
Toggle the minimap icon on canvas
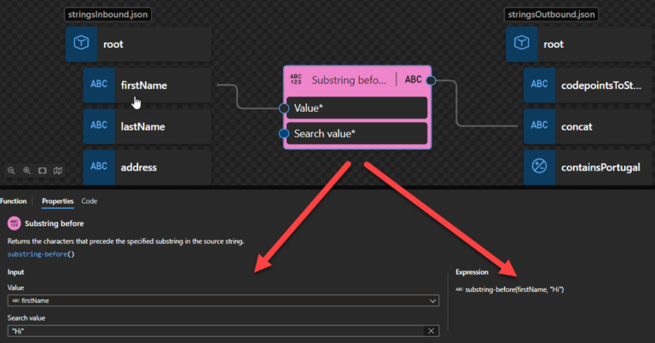point(57,171)
